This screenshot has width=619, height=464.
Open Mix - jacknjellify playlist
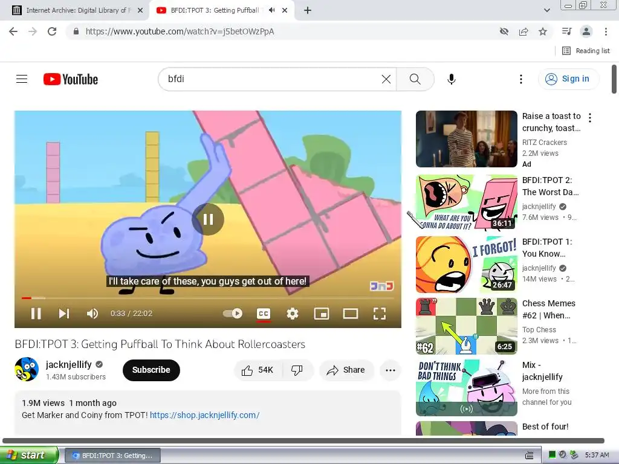(x=466, y=387)
